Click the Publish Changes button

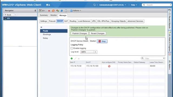pos(79,33)
